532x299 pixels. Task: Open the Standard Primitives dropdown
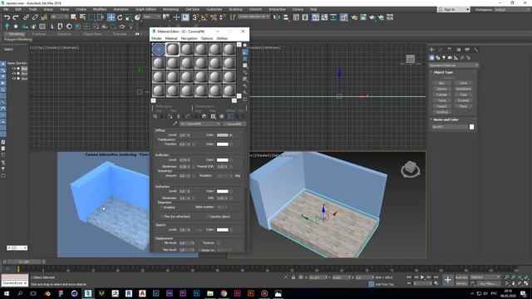click(454, 65)
